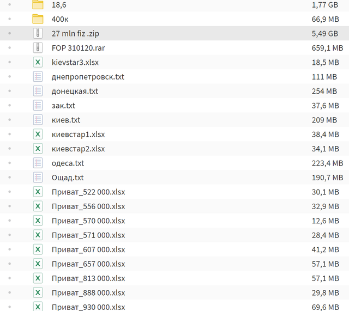Select file name FOP 310120.rar
This screenshot has width=349, height=311.
pyautogui.click(x=78, y=48)
